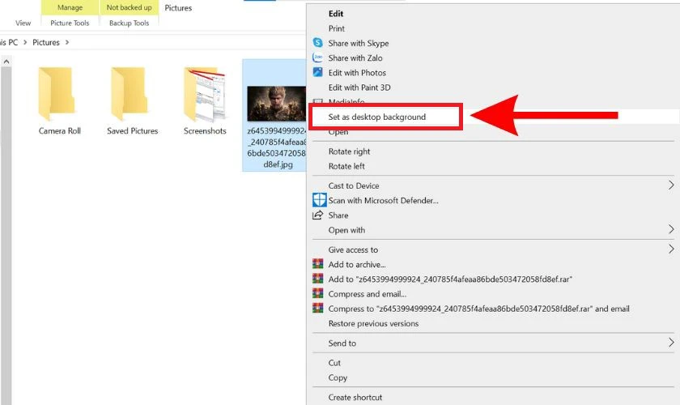Click the Microsoft Defender shield icon
Screen dimensions: 680x405
tap(318, 200)
